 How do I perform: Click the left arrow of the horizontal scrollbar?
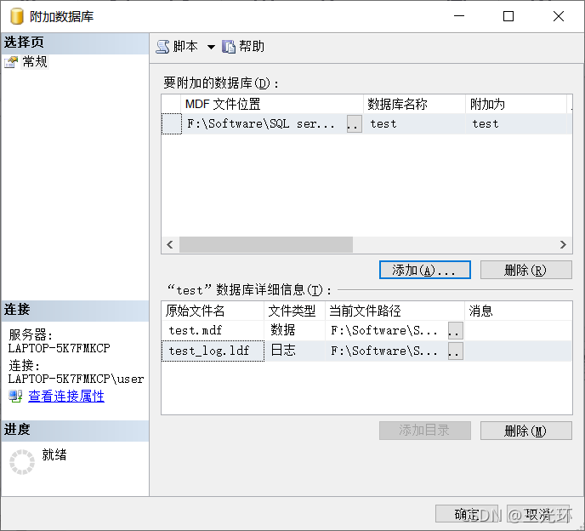[x=170, y=244]
